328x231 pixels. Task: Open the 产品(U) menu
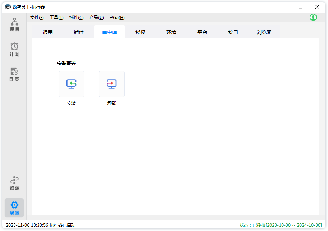pyautogui.click(x=97, y=18)
